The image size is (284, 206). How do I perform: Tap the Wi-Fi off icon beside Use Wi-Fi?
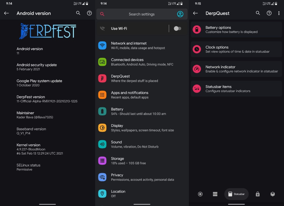pyautogui.click(x=102, y=28)
